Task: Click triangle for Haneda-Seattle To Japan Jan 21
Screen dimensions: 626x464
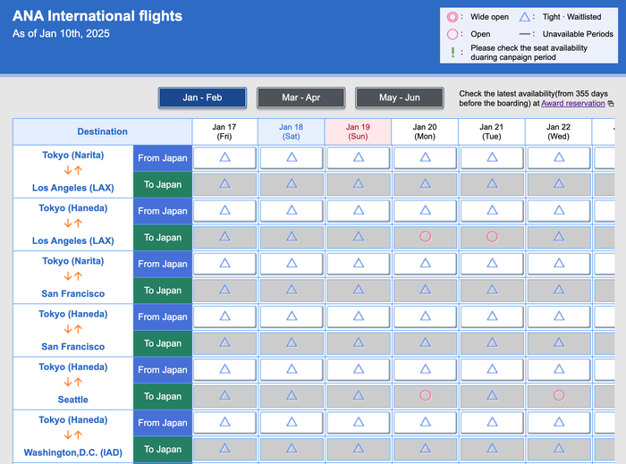Action: click(492, 395)
